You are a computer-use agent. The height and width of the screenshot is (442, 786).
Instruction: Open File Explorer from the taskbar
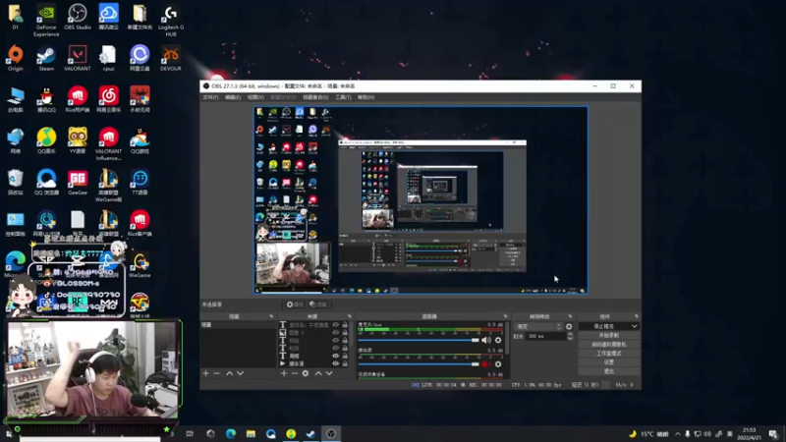[x=251, y=433]
